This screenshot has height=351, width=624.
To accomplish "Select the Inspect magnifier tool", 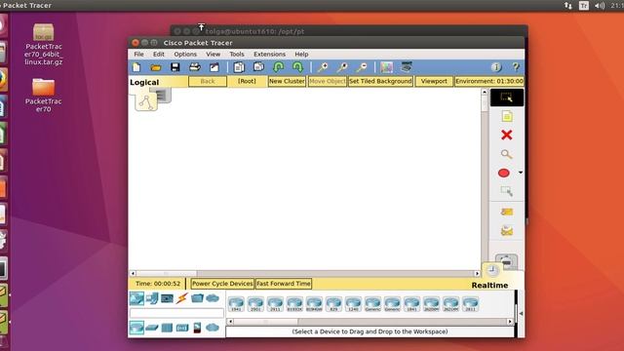I will [507, 154].
